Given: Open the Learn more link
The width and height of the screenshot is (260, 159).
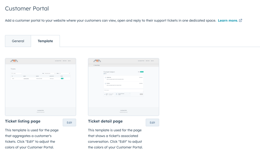Looking at the screenshot, I should tap(228, 21).
